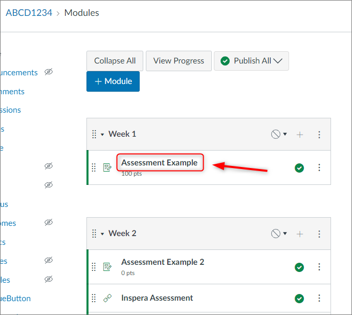Toggle the published checkmark for Assessment Example 2
The width and height of the screenshot is (352, 315).
pos(299,267)
